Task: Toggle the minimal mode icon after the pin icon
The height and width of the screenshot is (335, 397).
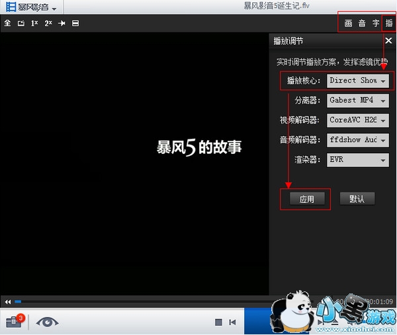Action: tap(75, 23)
